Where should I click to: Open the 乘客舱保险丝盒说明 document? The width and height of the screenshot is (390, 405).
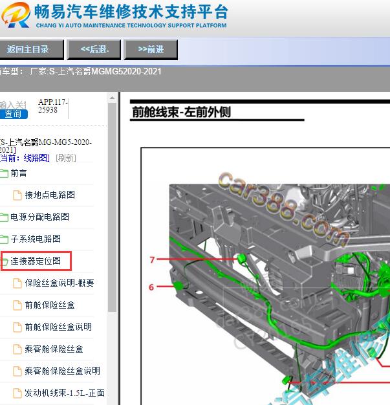point(62,371)
